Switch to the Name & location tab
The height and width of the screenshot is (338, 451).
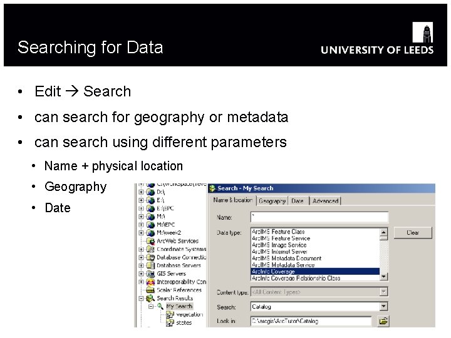click(x=232, y=200)
